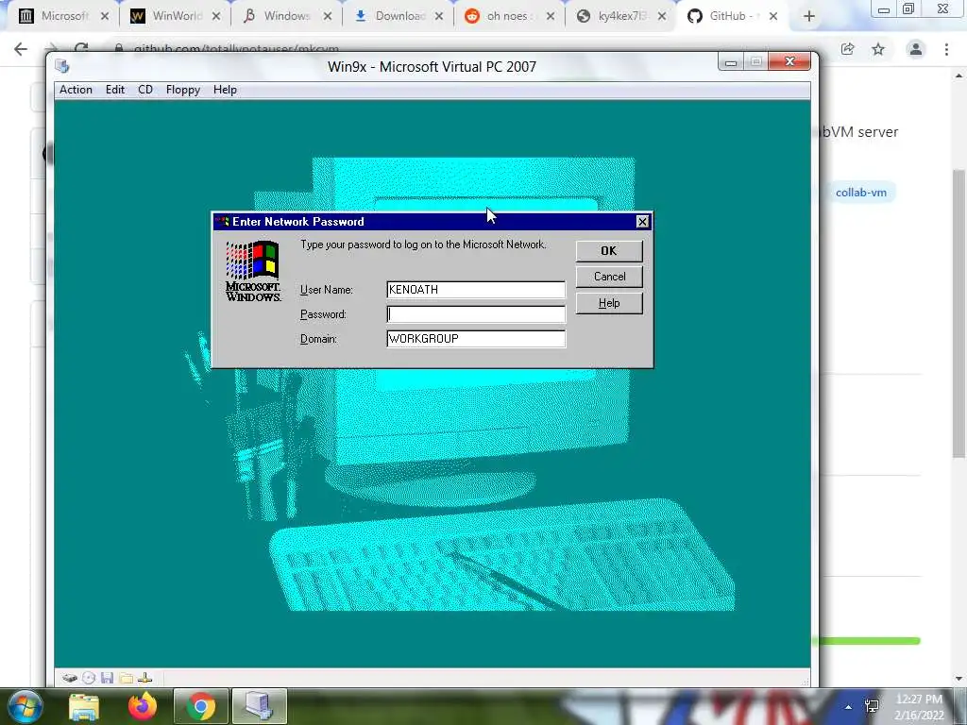Click the browser page vertical scrollbar

(959, 313)
